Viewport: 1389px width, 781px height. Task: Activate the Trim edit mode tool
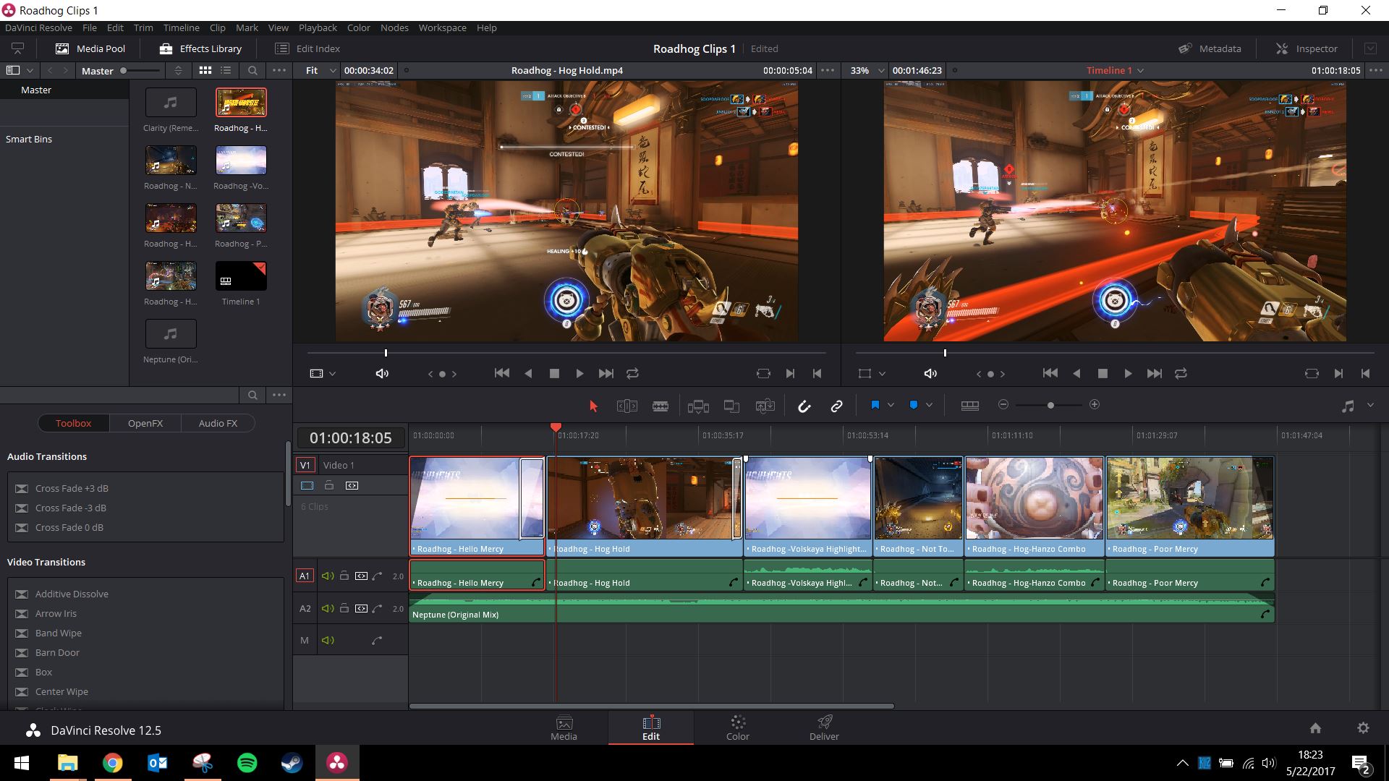point(626,406)
